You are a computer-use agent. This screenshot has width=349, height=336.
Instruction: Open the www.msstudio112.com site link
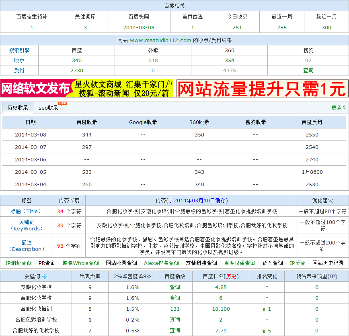pyautogui.click(x=160, y=40)
